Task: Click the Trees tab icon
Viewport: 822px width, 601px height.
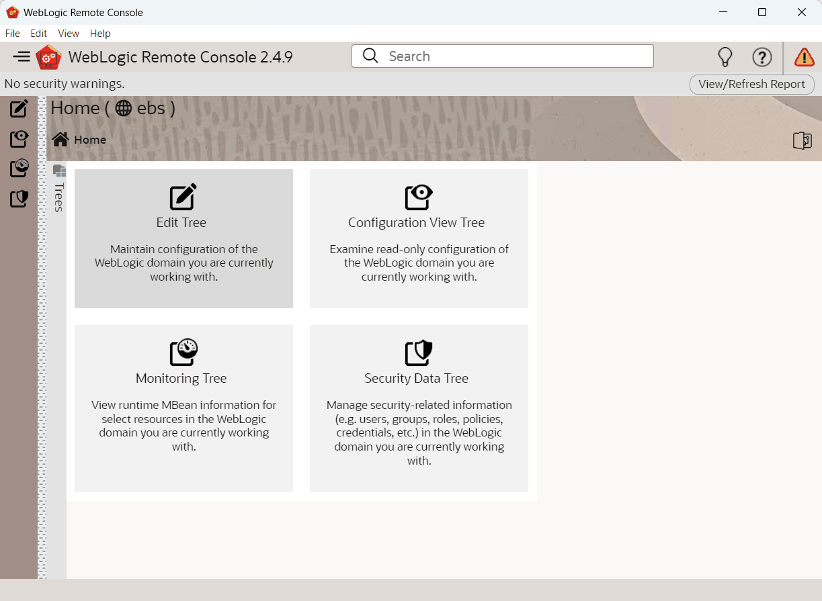Action: point(59,171)
